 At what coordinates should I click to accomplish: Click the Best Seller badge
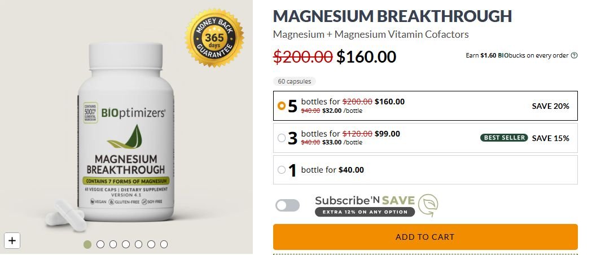(x=504, y=138)
